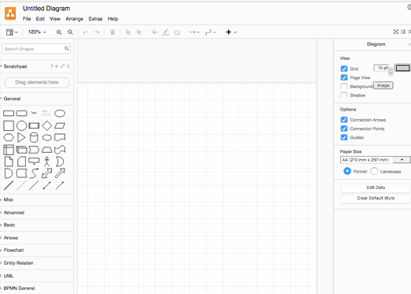Open the 120% zoom dropdown
Image resolution: width=411 pixels, height=294 pixels.
[37, 32]
